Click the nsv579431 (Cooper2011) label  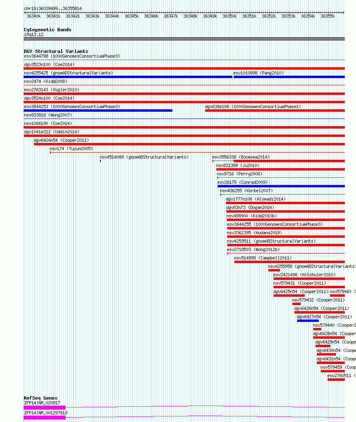[300, 283]
